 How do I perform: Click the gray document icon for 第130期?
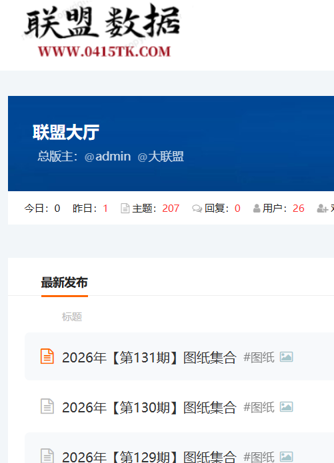pyautogui.click(x=47, y=406)
